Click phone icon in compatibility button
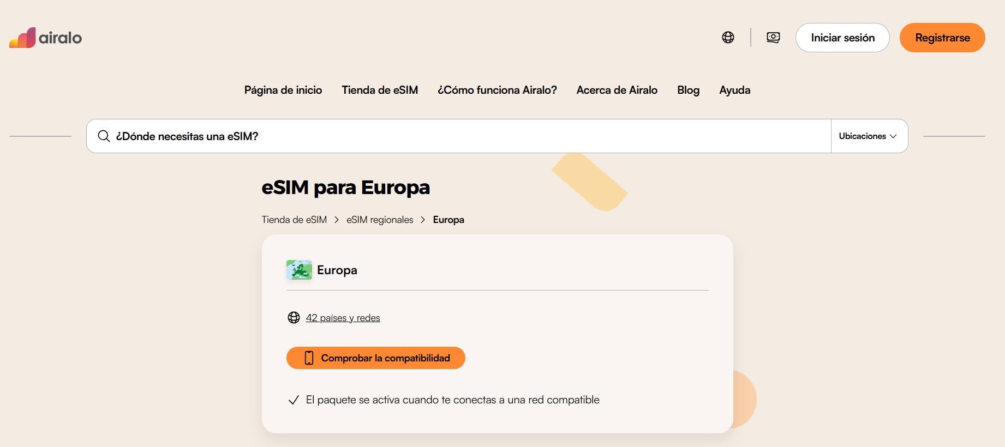The height and width of the screenshot is (447, 1005). 309,358
